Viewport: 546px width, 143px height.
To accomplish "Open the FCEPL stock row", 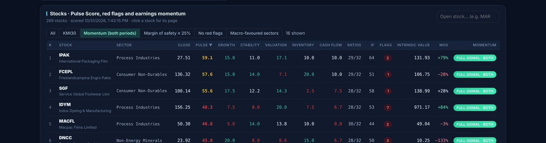I will click(273, 74).
